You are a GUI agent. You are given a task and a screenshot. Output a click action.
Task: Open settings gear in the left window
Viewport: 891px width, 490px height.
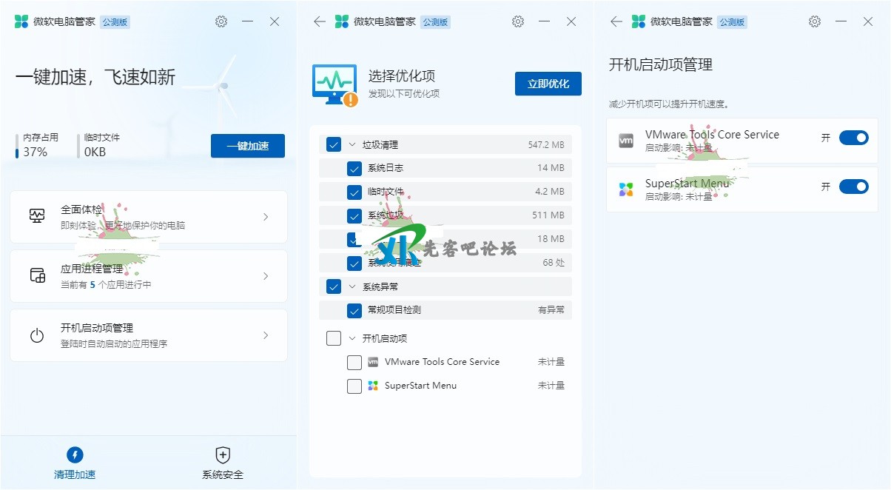[221, 21]
